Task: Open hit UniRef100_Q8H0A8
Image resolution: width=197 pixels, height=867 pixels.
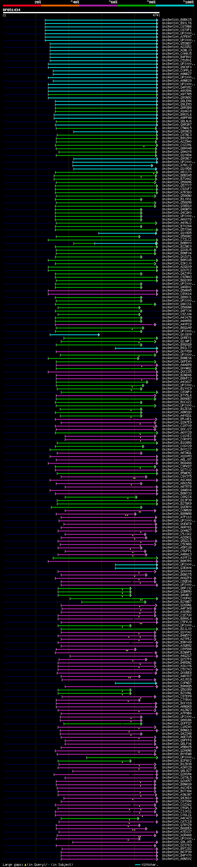Action: point(177,149)
